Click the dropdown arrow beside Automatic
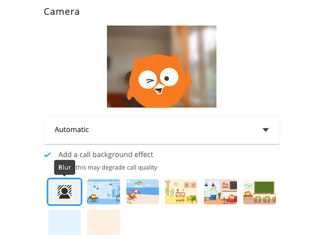The width and height of the screenshot is (324, 243). [265, 130]
